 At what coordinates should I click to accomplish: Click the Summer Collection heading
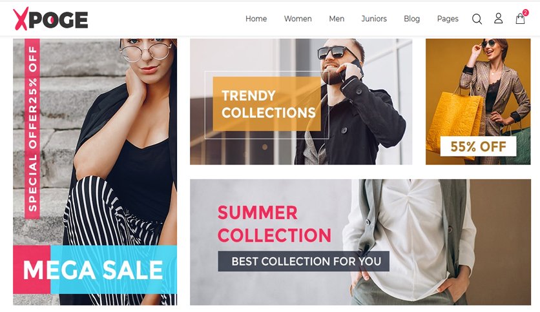pos(274,224)
